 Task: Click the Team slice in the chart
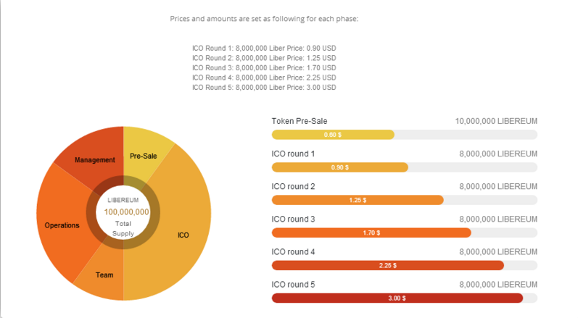[104, 275]
